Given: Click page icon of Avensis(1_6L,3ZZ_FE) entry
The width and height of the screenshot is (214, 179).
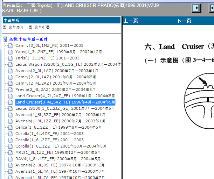Looking at the screenshot, I should (11, 115).
